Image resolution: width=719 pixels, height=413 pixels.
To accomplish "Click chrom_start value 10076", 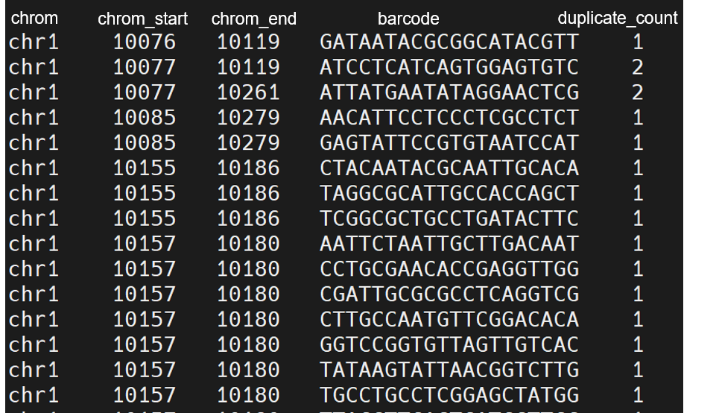I will 145,42.
